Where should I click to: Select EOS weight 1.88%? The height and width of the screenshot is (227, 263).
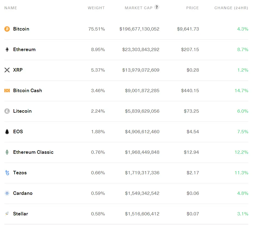(x=98, y=132)
